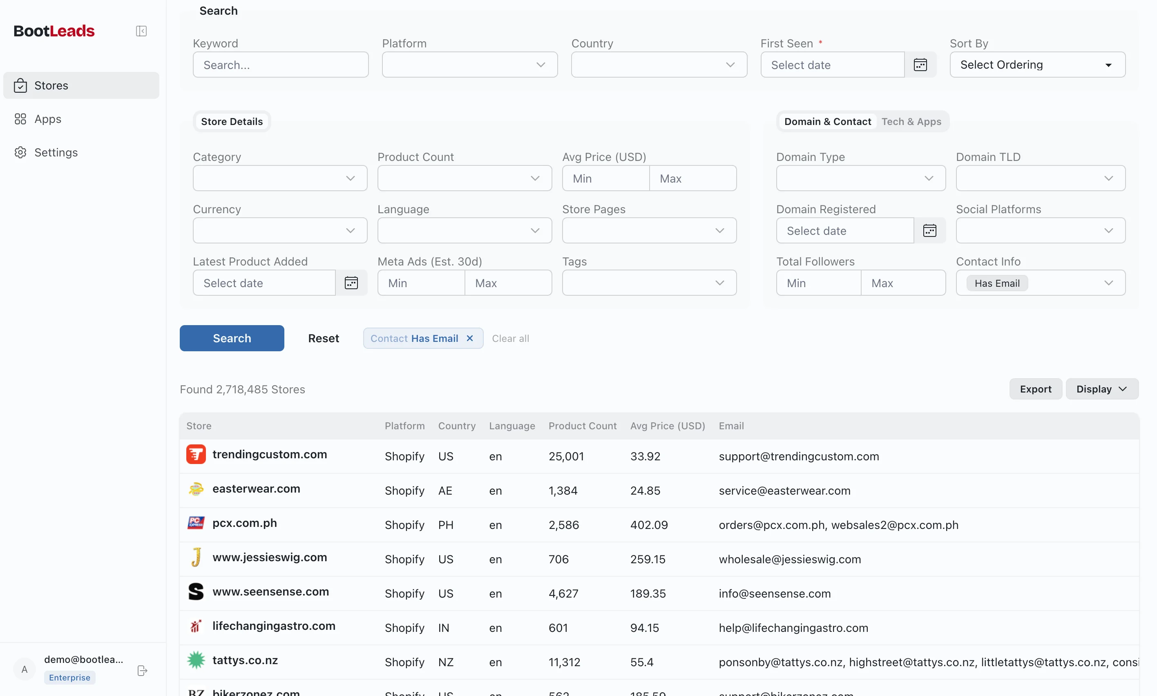Image resolution: width=1157 pixels, height=696 pixels.
Task: Click the pcx.com.ph store favicon
Action: (x=196, y=523)
